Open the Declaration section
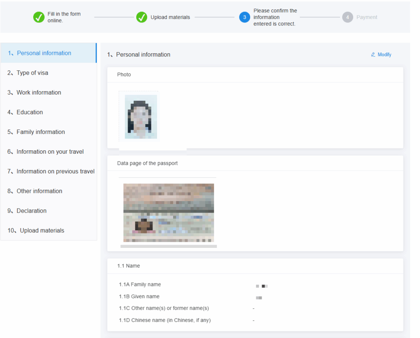The height and width of the screenshot is (338, 420). (x=32, y=211)
